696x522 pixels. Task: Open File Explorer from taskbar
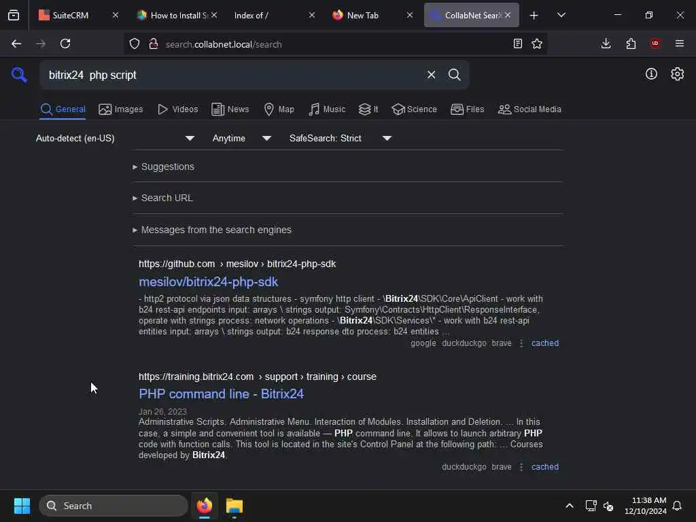[x=234, y=506]
